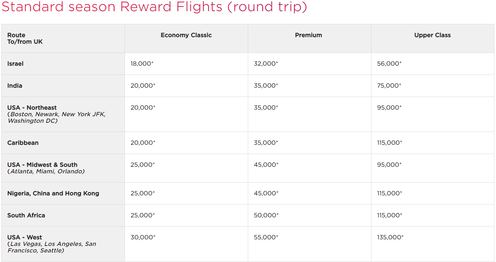496x262 pixels.
Task: Click Israel Economy Classic 18,000 value
Action: coord(142,64)
